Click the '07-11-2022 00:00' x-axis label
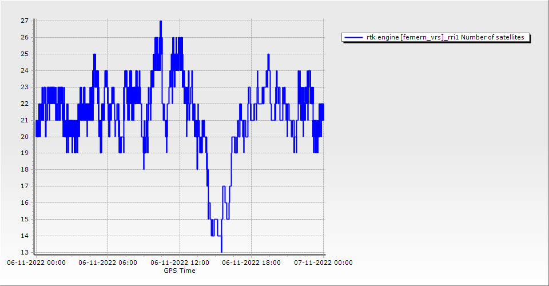The image size is (549, 286). pos(323,263)
